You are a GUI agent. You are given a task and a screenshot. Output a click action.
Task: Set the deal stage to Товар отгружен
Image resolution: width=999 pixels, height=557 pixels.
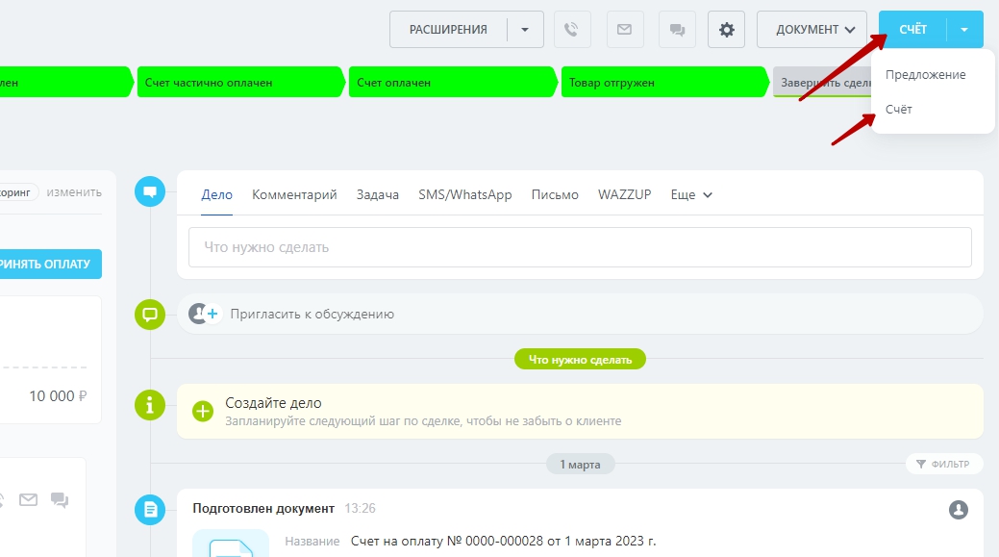663,83
